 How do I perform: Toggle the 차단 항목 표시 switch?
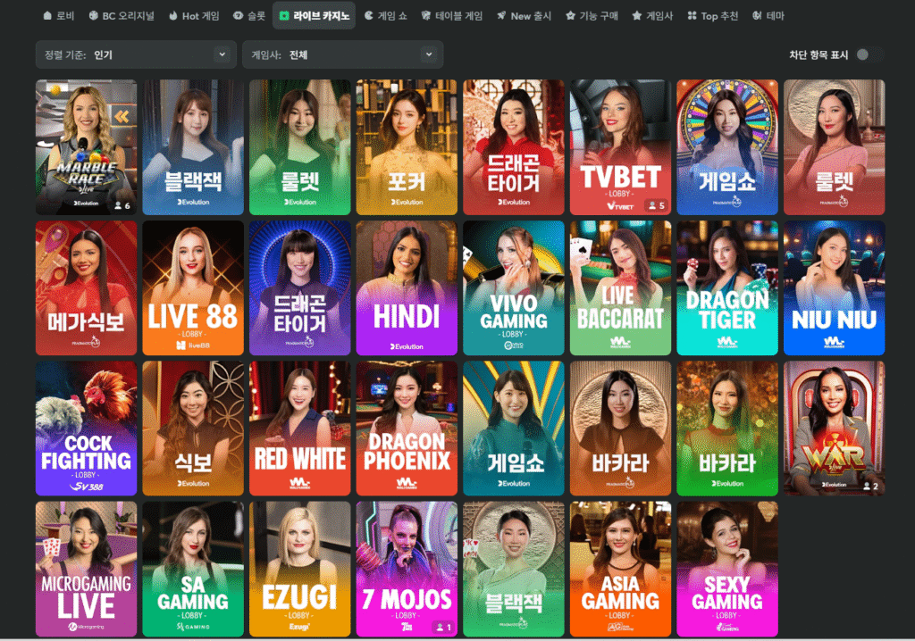863,54
